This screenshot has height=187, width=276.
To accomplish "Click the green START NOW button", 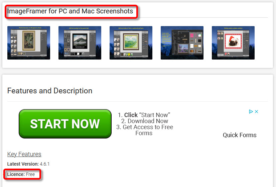I will (65, 124).
